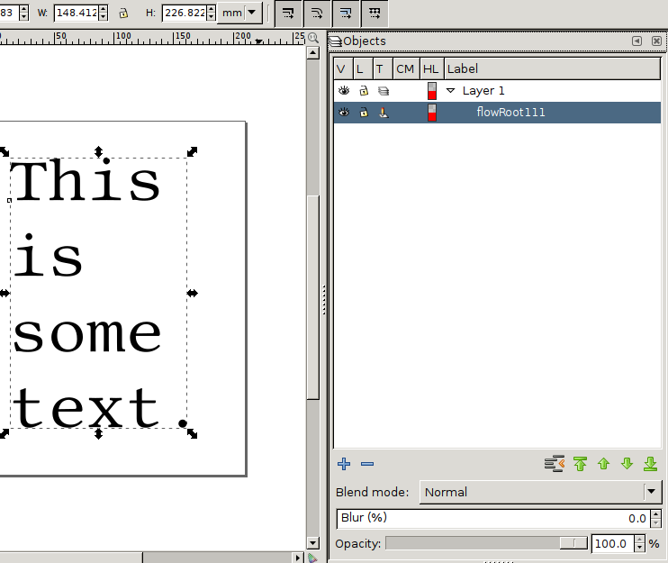Screen dimensions: 668x563
Task: Click the Label column header
Action: (x=463, y=68)
